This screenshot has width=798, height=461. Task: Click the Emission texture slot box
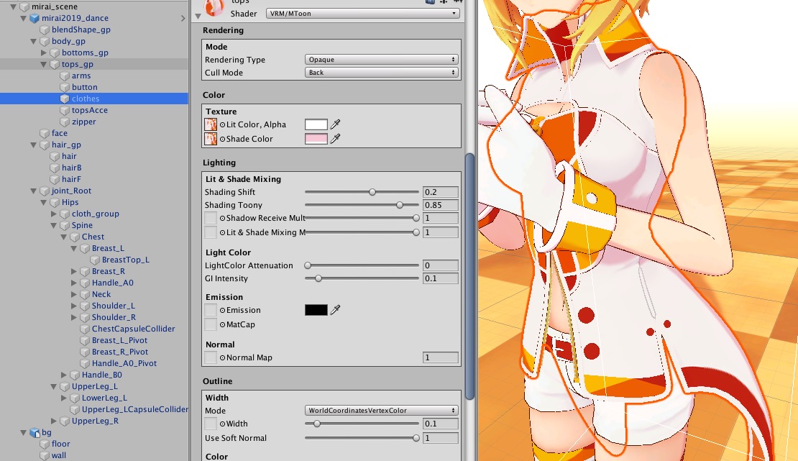pos(210,310)
